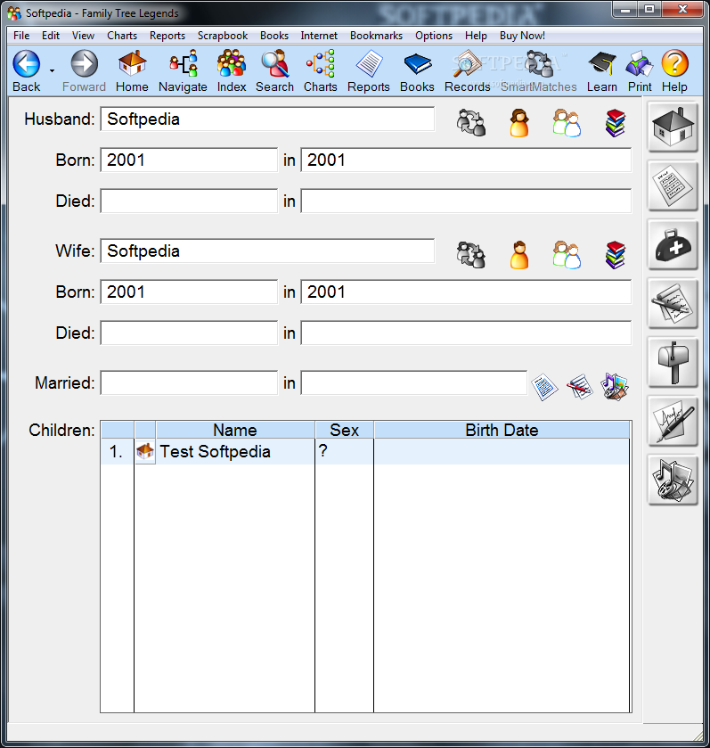Click the Wife name field
The image size is (710, 748).
tap(267, 251)
